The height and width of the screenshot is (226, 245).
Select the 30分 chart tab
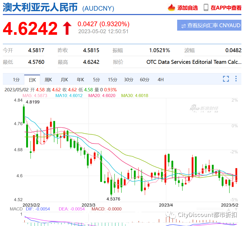128,80
